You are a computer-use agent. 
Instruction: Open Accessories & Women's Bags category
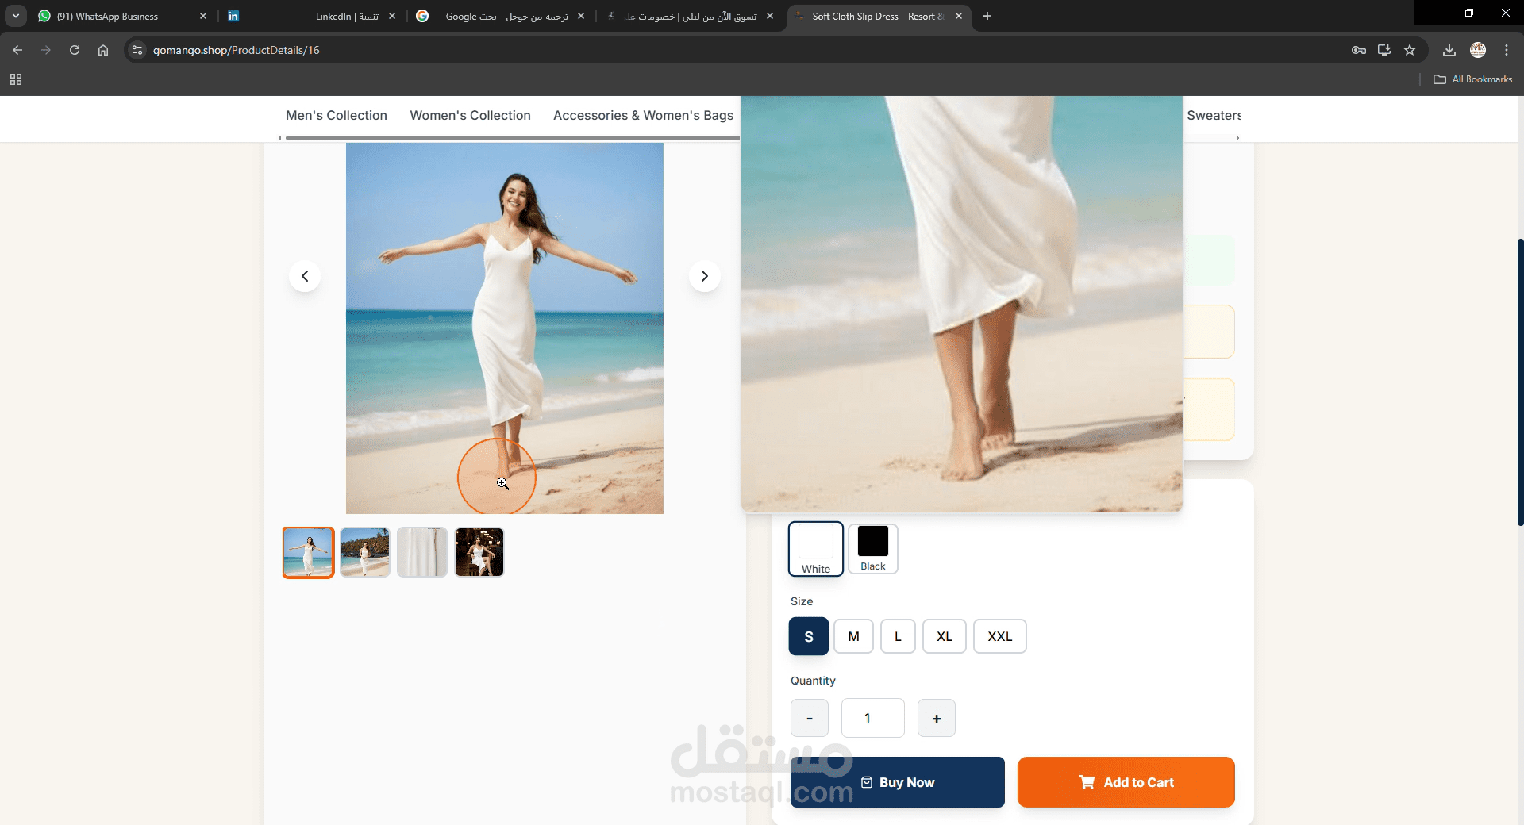pyautogui.click(x=643, y=115)
